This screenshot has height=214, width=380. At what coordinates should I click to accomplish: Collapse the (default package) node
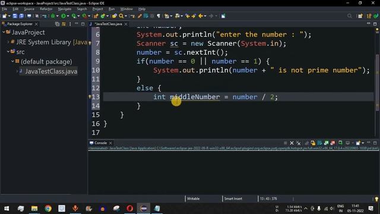pos(12,61)
